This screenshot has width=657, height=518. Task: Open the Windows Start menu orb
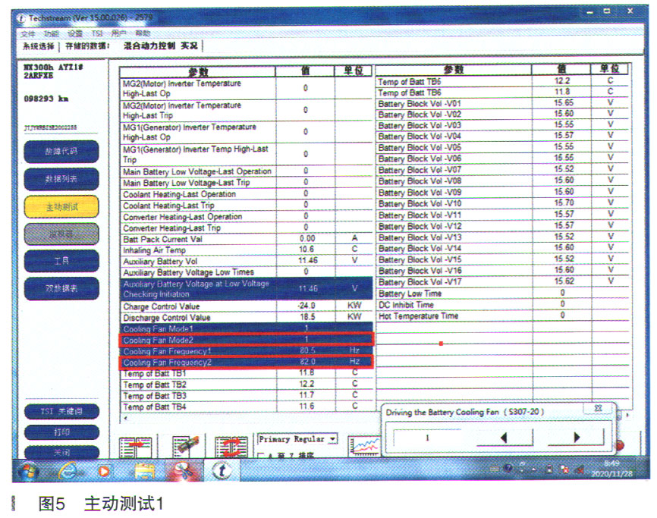pos(27,472)
